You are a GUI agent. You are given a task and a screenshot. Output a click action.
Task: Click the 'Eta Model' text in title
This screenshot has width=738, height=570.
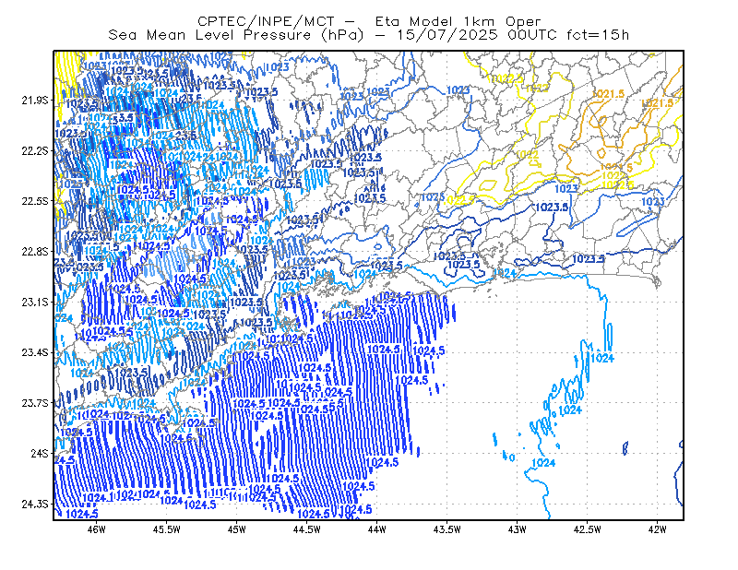(413, 21)
